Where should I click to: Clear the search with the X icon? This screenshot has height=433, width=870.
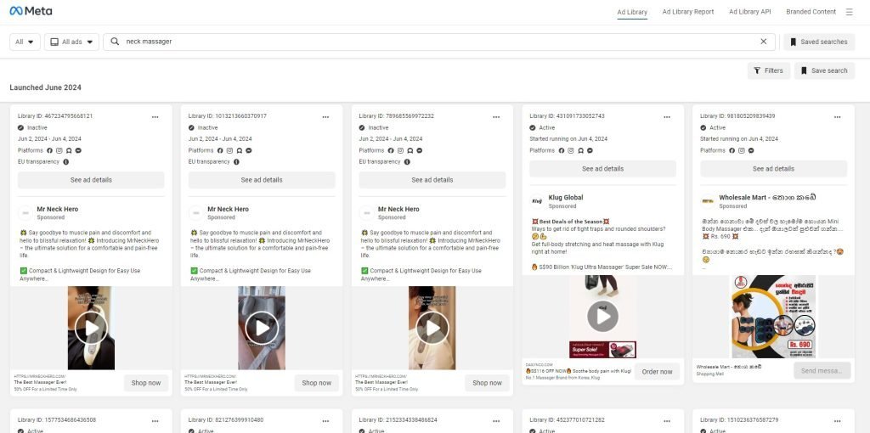764,42
